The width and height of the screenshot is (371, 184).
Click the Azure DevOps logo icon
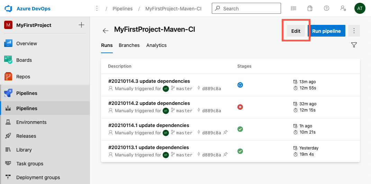(x=8, y=9)
